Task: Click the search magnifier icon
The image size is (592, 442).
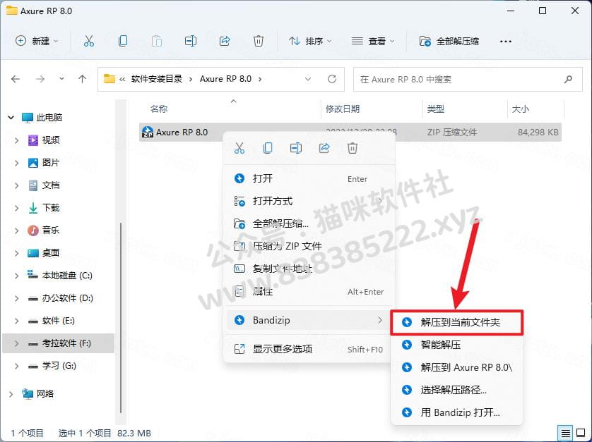Action: point(568,79)
